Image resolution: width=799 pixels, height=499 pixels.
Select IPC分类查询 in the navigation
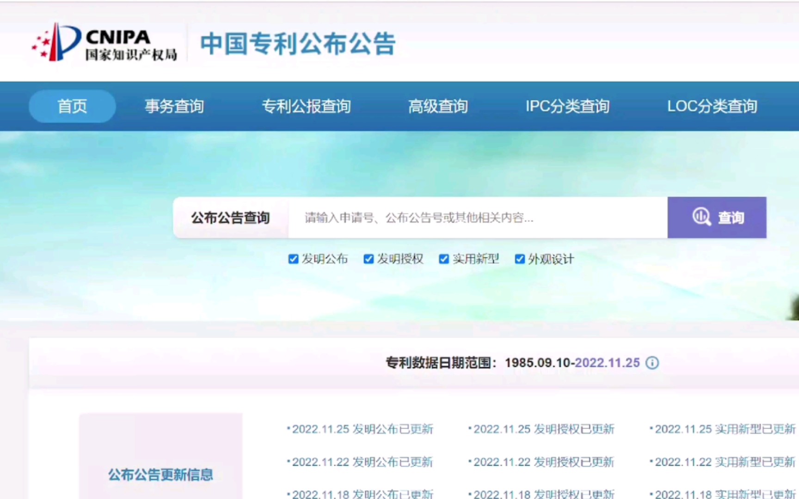(567, 106)
